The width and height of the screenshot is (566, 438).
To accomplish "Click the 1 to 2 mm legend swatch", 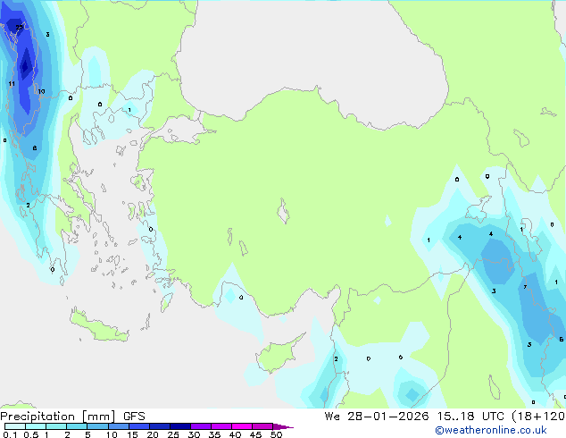I will point(56,426).
